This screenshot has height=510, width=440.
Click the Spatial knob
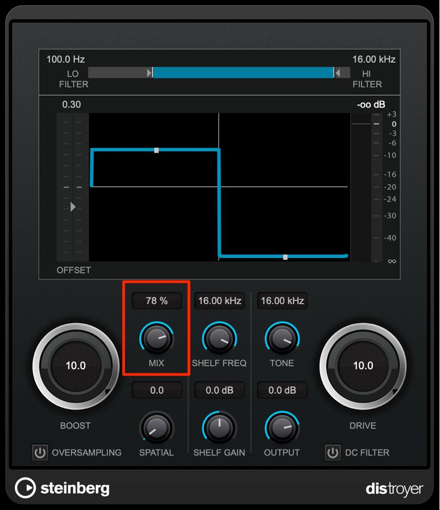click(157, 428)
